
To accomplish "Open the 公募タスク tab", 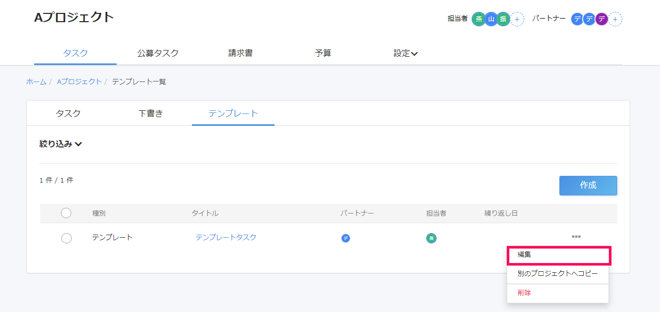I will pyautogui.click(x=158, y=53).
